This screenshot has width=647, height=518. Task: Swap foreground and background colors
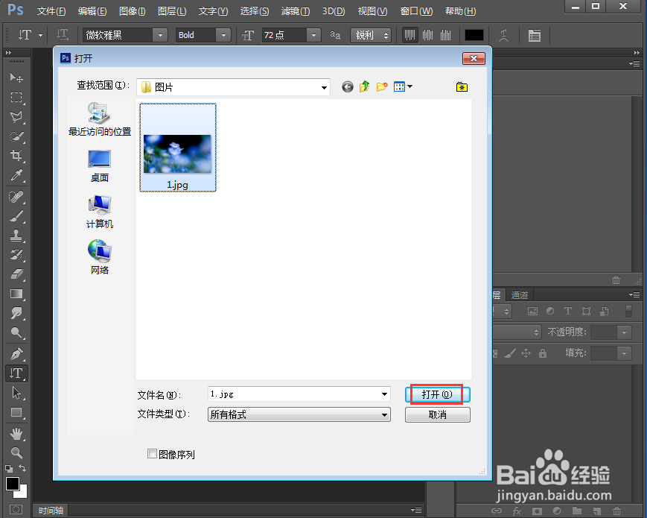coord(22,468)
